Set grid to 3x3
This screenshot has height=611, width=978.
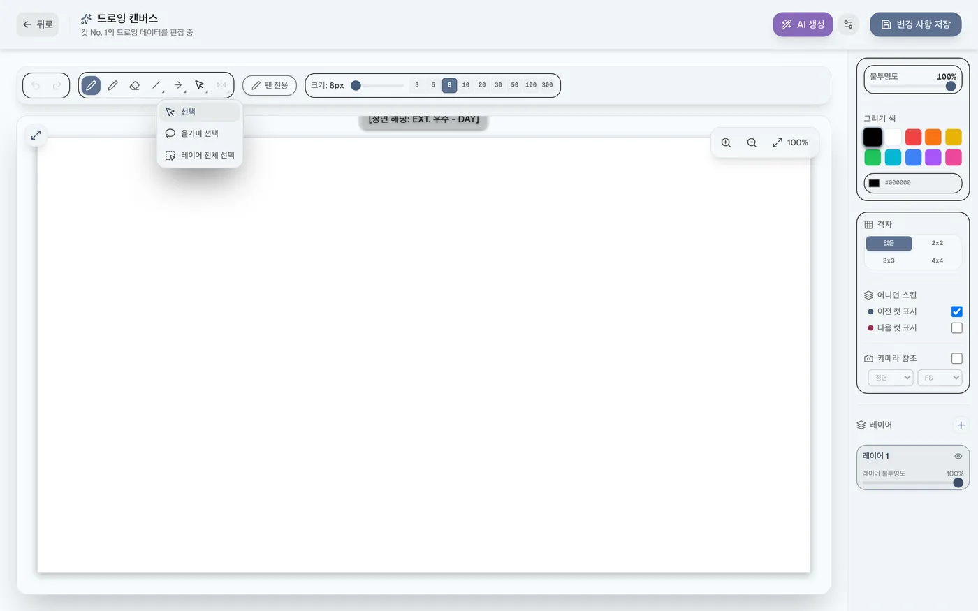(x=889, y=260)
